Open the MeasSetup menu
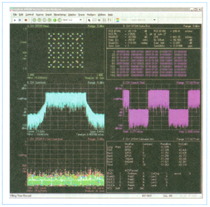Image resolution: width=210 pixels, height=207 pixels. click(x=59, y=15)
